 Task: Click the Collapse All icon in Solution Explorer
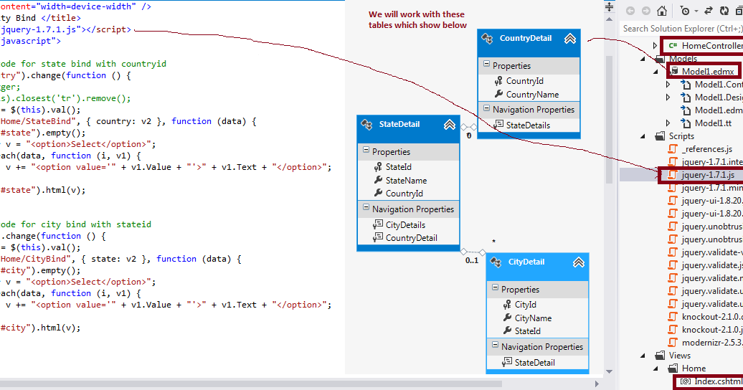point(739,11)
